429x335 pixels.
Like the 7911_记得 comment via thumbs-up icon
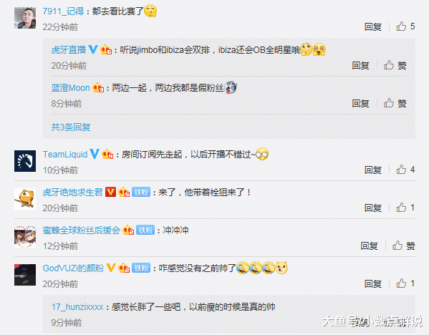coord(401,26)
